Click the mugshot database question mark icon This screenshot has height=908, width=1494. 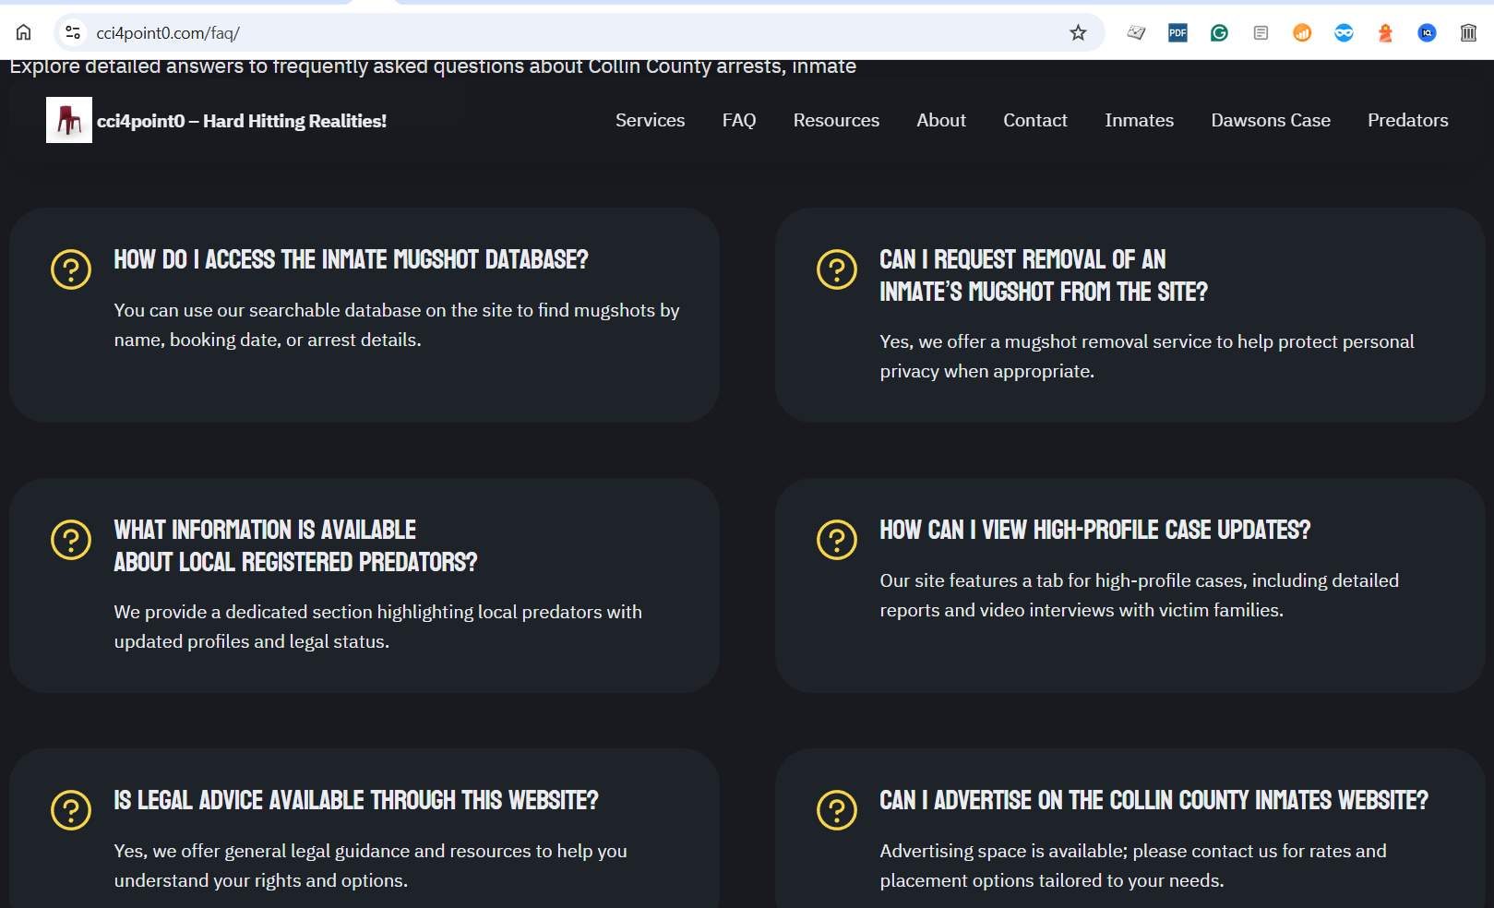point(71,269)
